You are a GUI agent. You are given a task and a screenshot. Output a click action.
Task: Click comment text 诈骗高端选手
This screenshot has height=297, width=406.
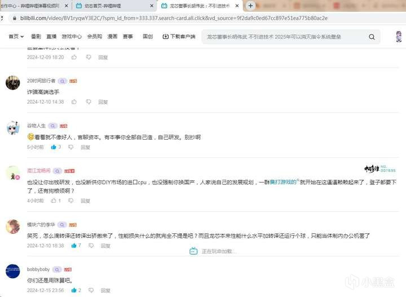click(x=43, y=92)
